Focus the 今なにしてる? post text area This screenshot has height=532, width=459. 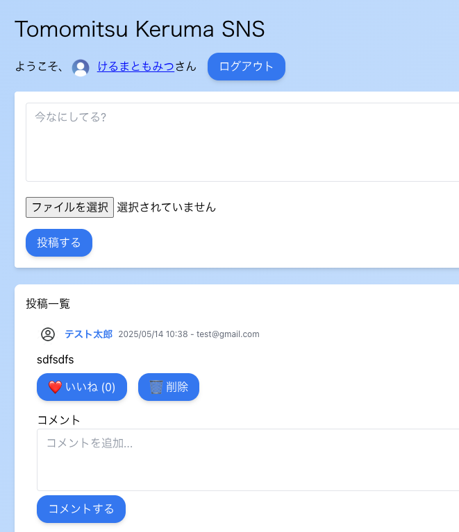click(242, 142)
